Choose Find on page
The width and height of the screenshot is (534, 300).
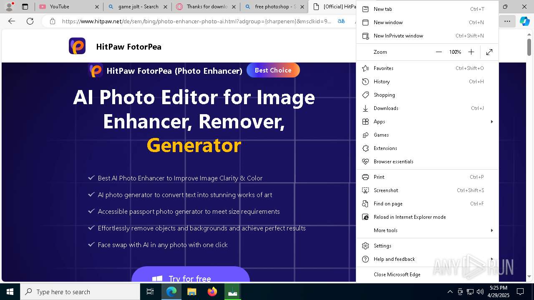pyautogui.click(x=427, y=204)
